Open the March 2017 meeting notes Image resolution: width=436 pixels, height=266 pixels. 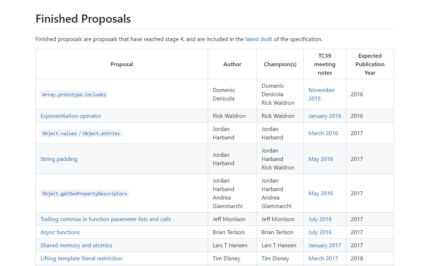click(x=323, y=259)
